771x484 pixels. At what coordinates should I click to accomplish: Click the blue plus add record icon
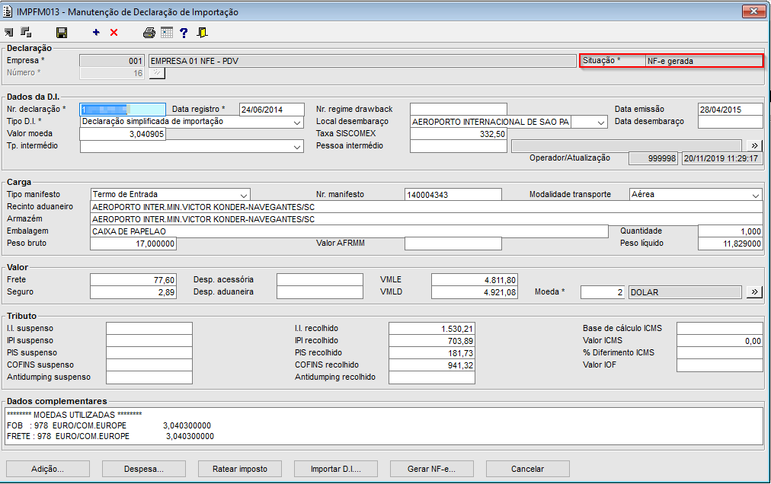click(x=96, y=33)
